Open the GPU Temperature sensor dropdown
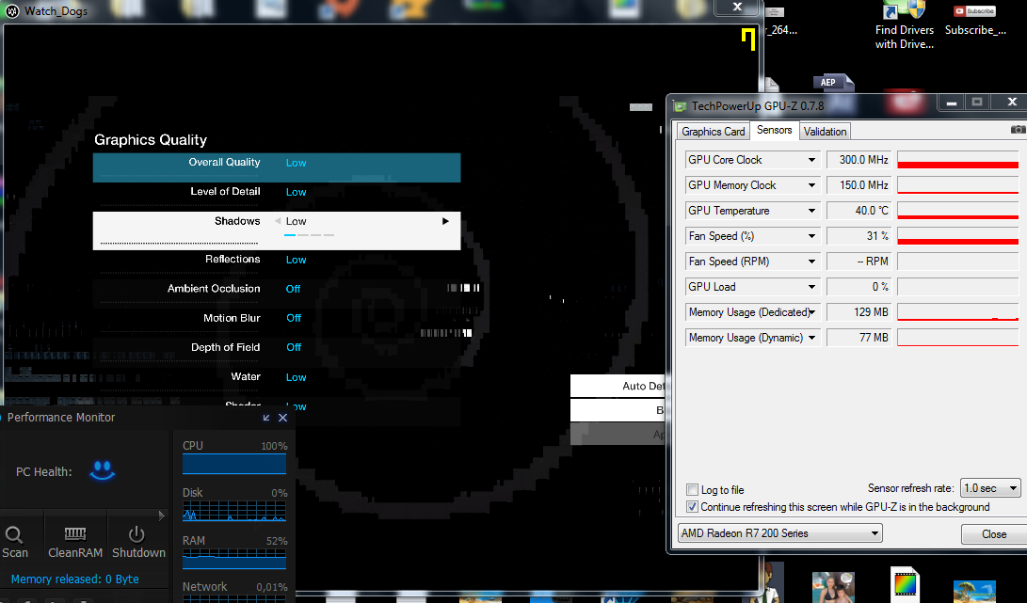1027x603 pixels. 811,211
